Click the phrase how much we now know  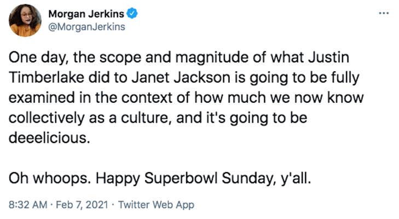[x=279, y=97]
